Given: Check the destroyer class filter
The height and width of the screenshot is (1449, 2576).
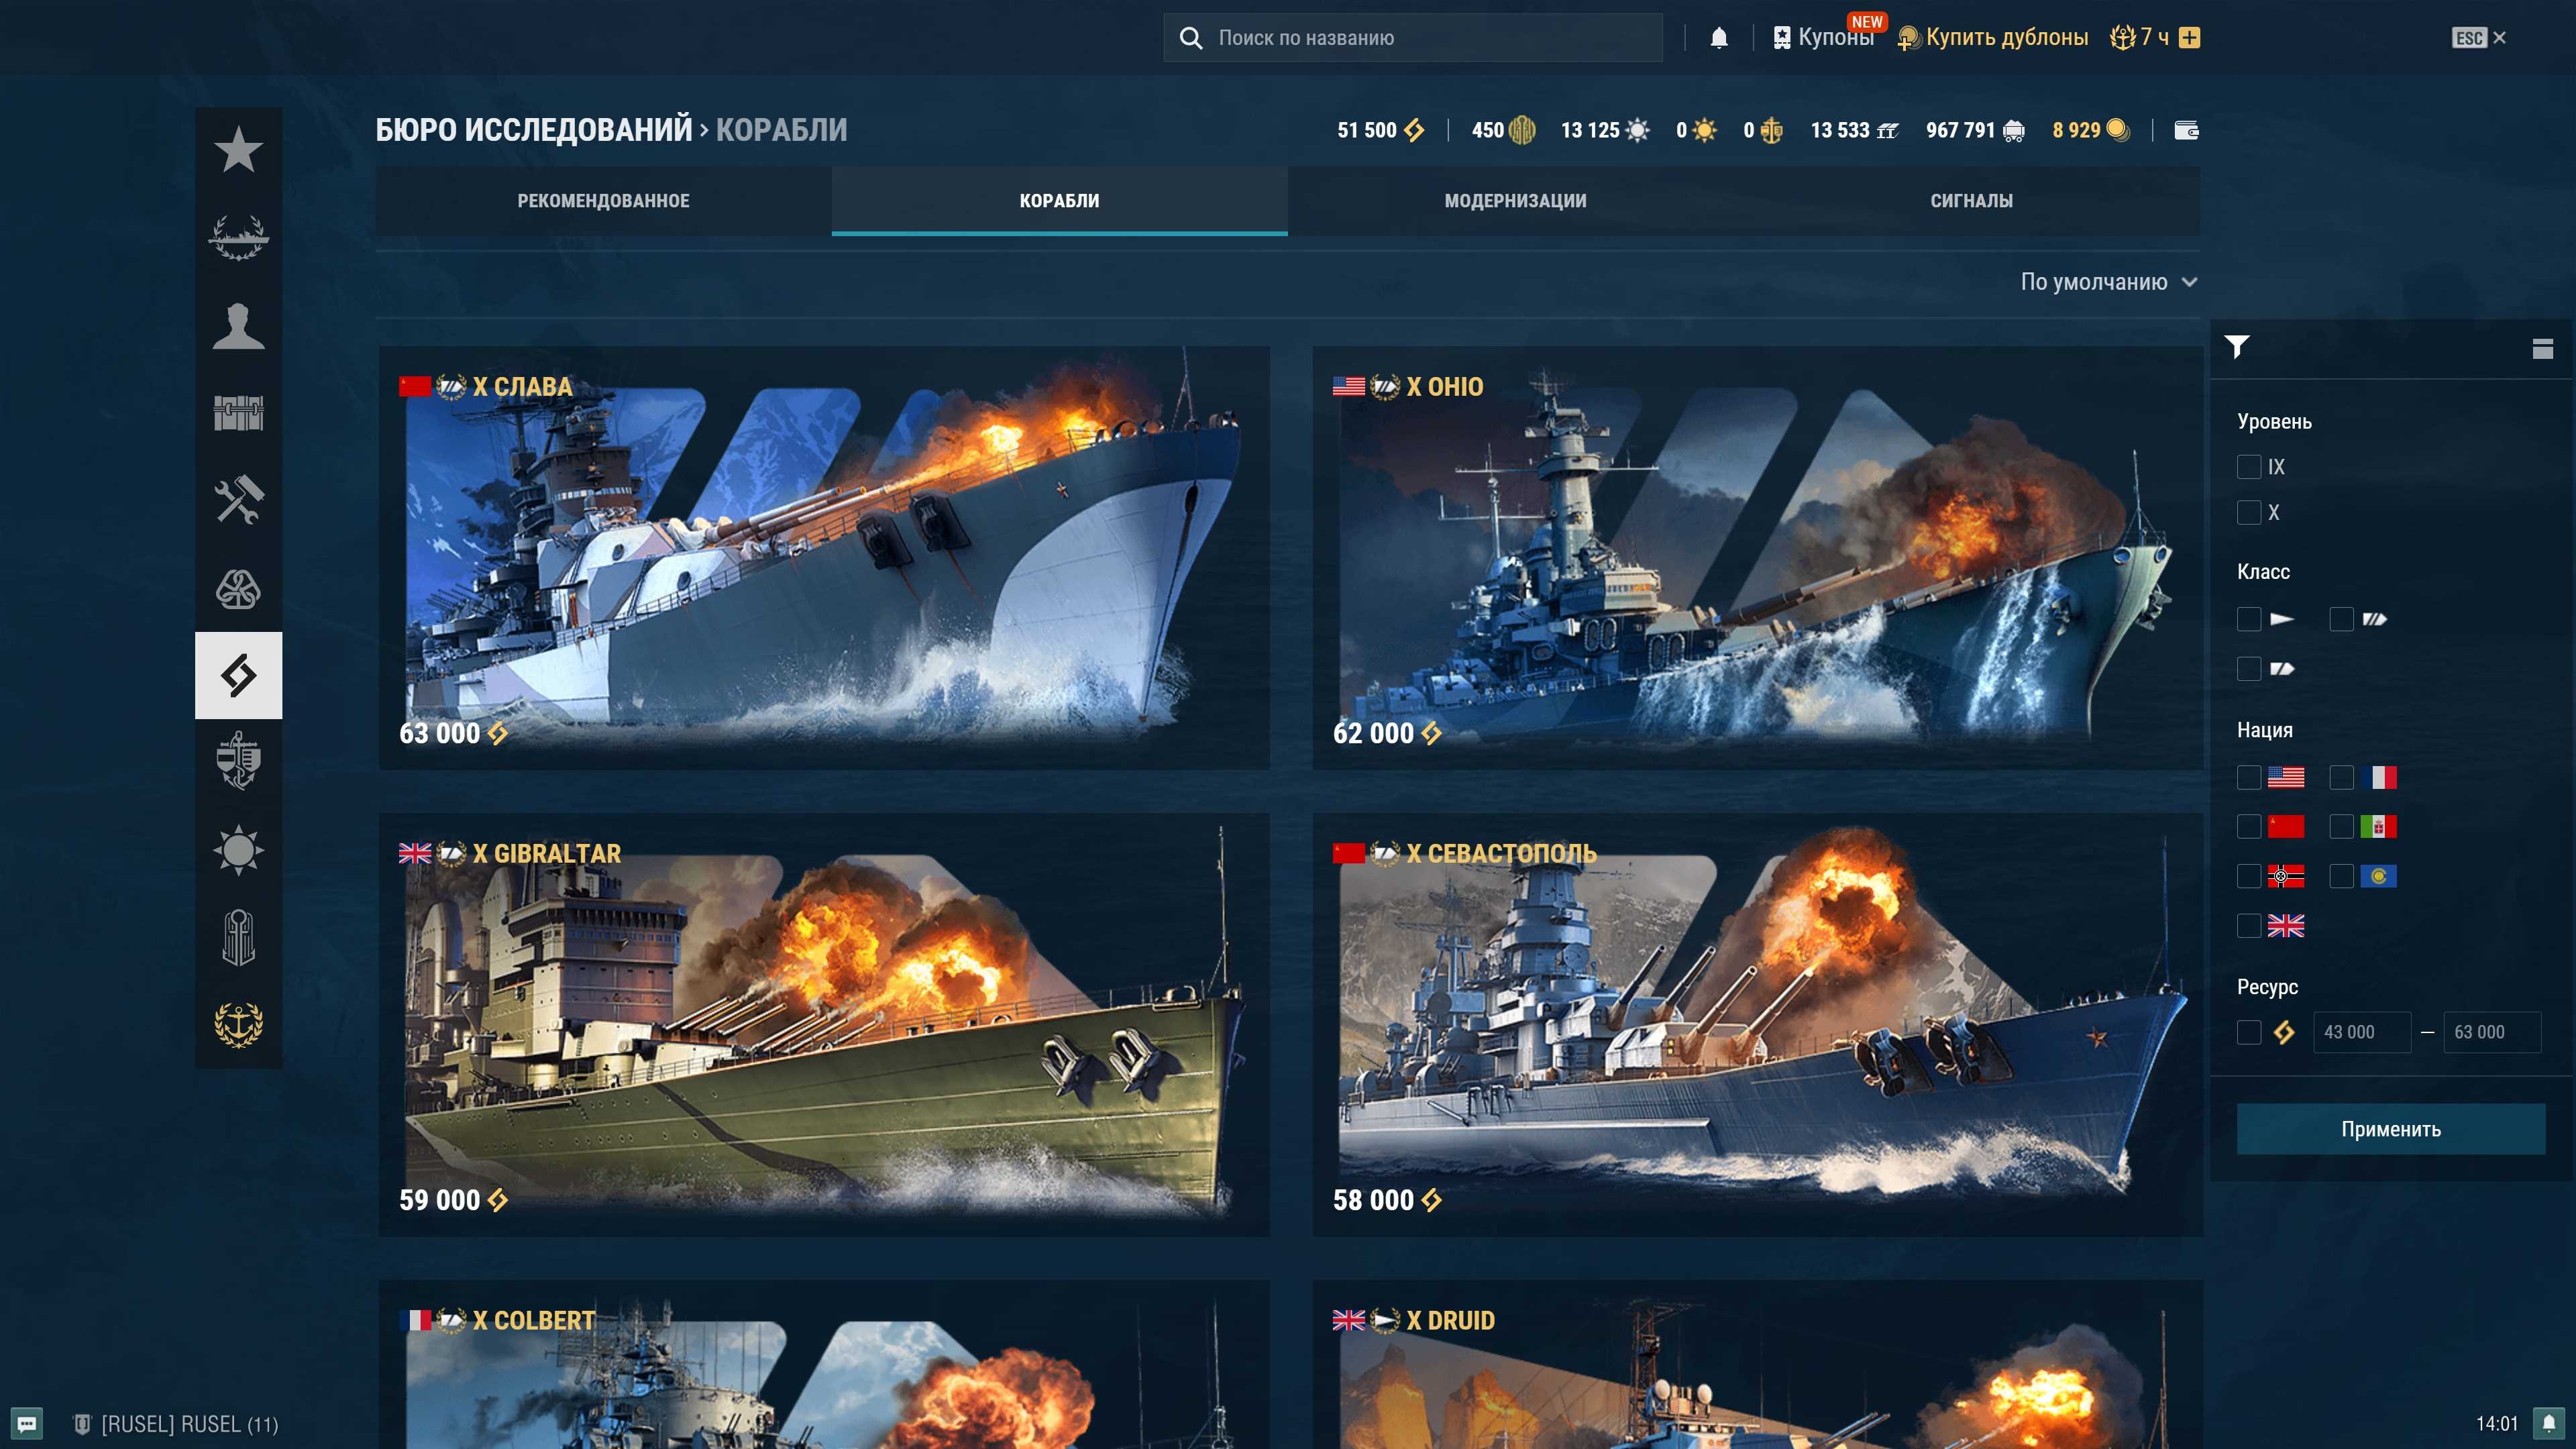Looking at the screenshot, I should pos(2248,620).
